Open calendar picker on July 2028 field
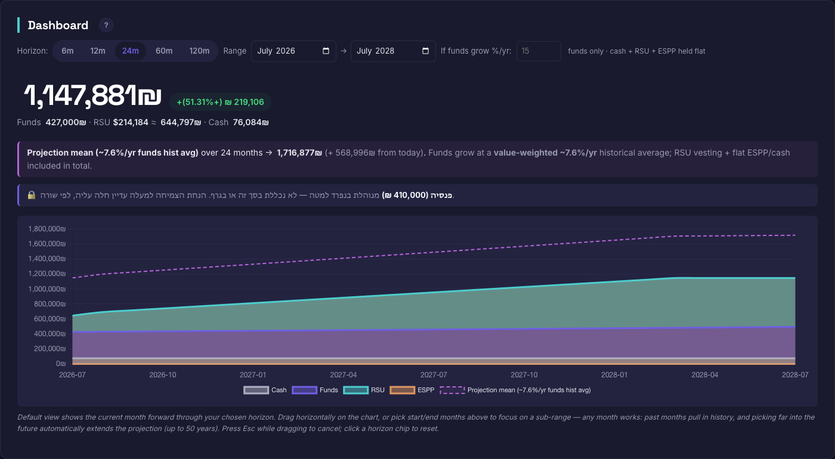 pos(425,51)
